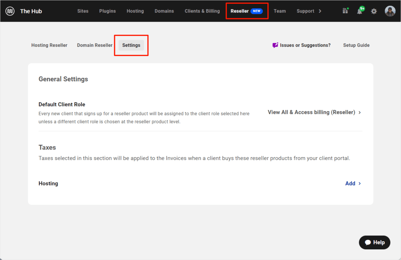Click the Hosting tax row label
This screenshot has height=260, width=401.
[49, 183]
